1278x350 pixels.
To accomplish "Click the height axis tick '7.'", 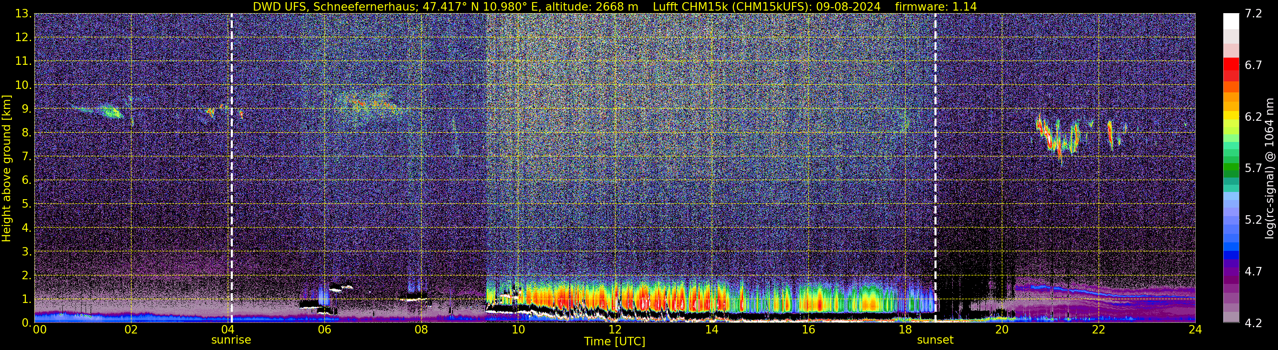I will pyautogui.click(x=26, y=157).
